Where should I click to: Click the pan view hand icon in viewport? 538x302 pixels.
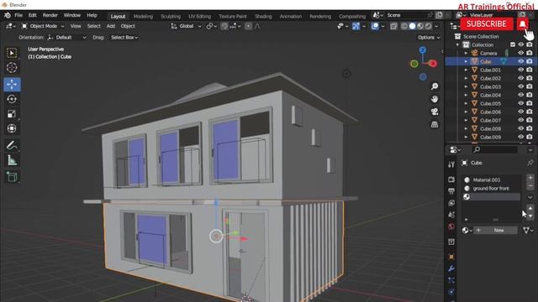435,99
